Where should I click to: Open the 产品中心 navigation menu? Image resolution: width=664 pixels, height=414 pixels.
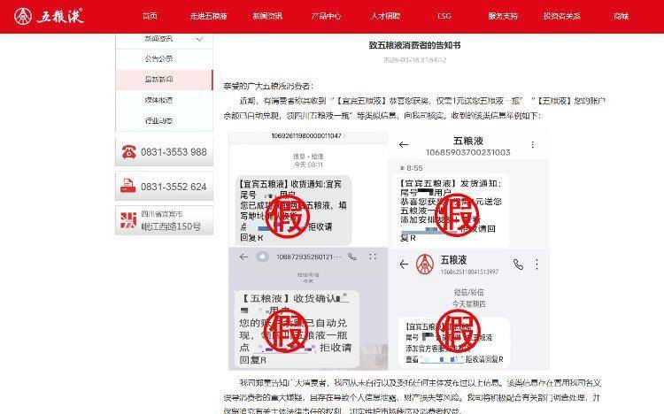click(326, 16)
